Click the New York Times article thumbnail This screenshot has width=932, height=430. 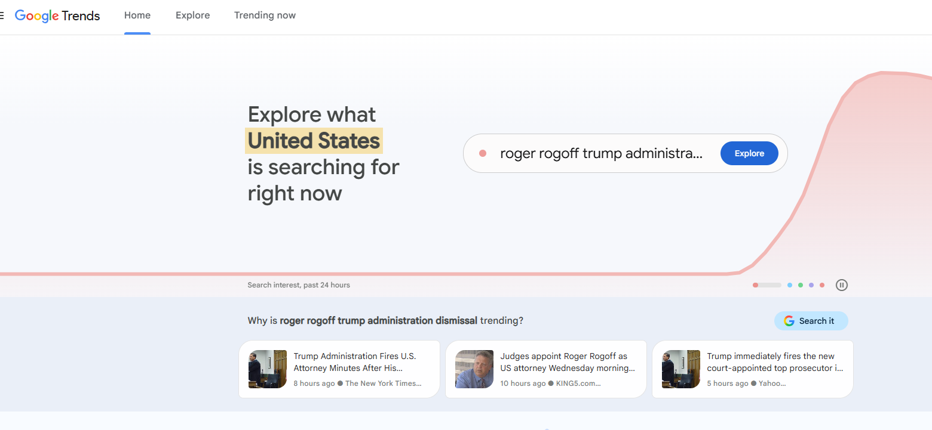coord(268,369)
